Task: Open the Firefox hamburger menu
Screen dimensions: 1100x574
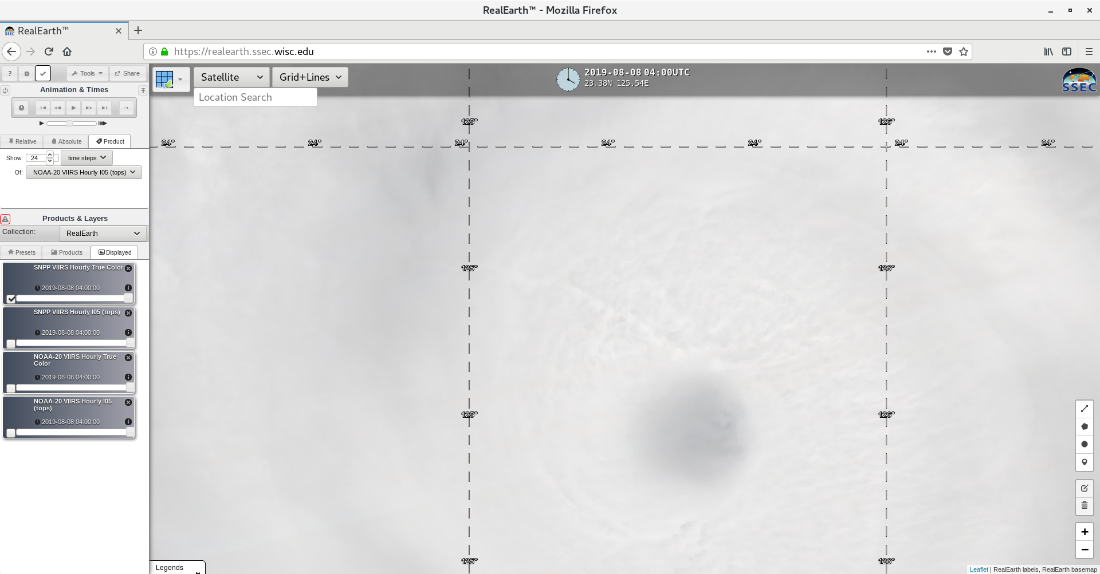Action: [x=1089, y=52]
